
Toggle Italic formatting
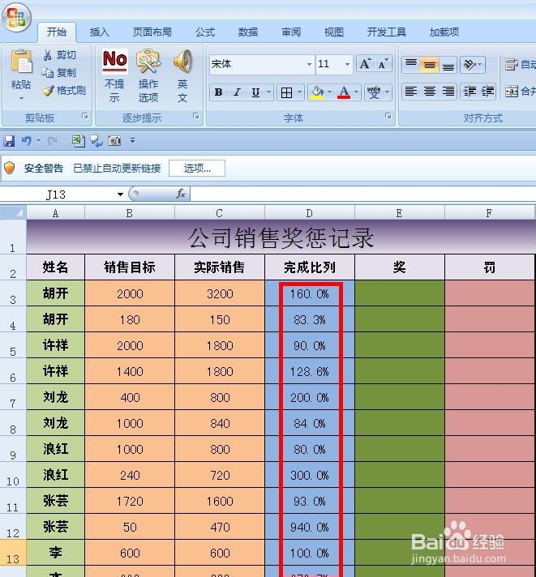click(x=237, y=92)
